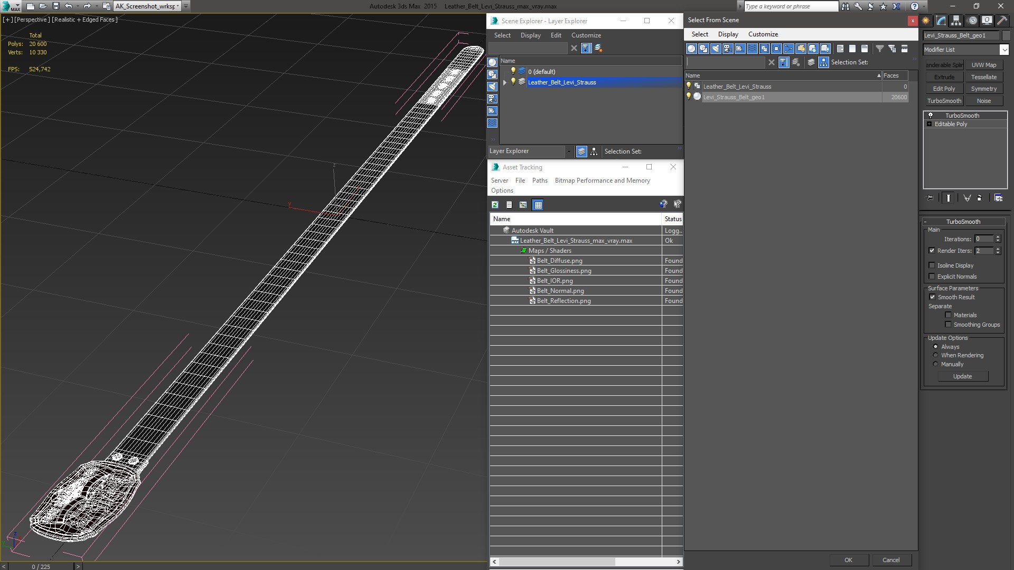The image size is (1014, 570).
Task: Open the Layer Explorer dropdown at bottom
Action: 568,151
